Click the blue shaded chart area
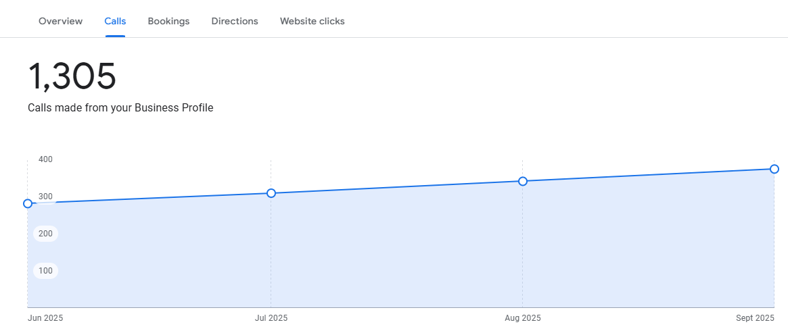 click(402, 251)
